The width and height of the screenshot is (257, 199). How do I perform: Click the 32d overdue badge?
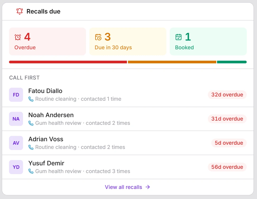227,95
